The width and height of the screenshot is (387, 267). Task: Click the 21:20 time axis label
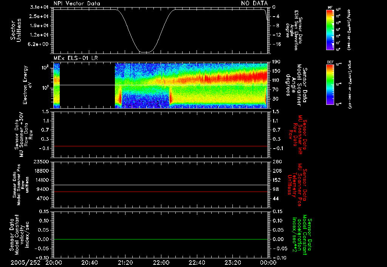coord(125,262)
